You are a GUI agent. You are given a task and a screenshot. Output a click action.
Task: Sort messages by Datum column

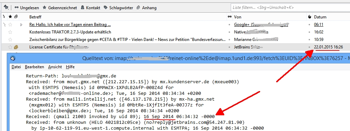(320, 17)
